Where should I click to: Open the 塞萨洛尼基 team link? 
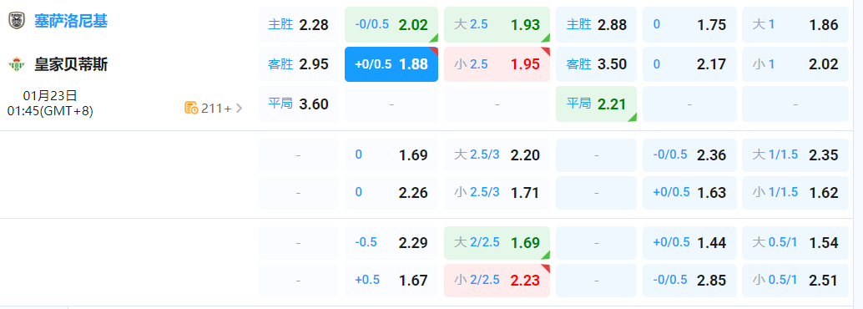point(70,21)
